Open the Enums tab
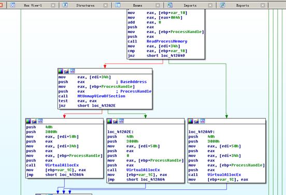The height and width of the screenshot is (195, 286). [137, 6]
